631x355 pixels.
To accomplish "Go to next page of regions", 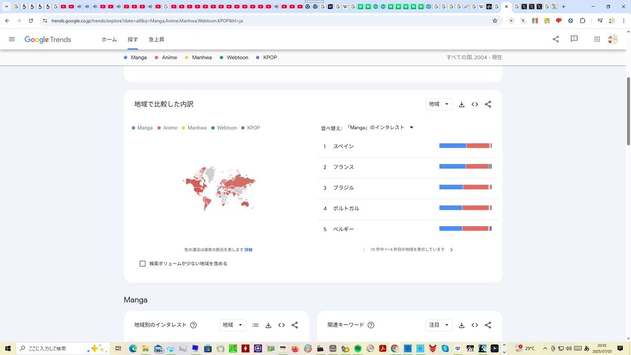I will (x=451, y=250).
